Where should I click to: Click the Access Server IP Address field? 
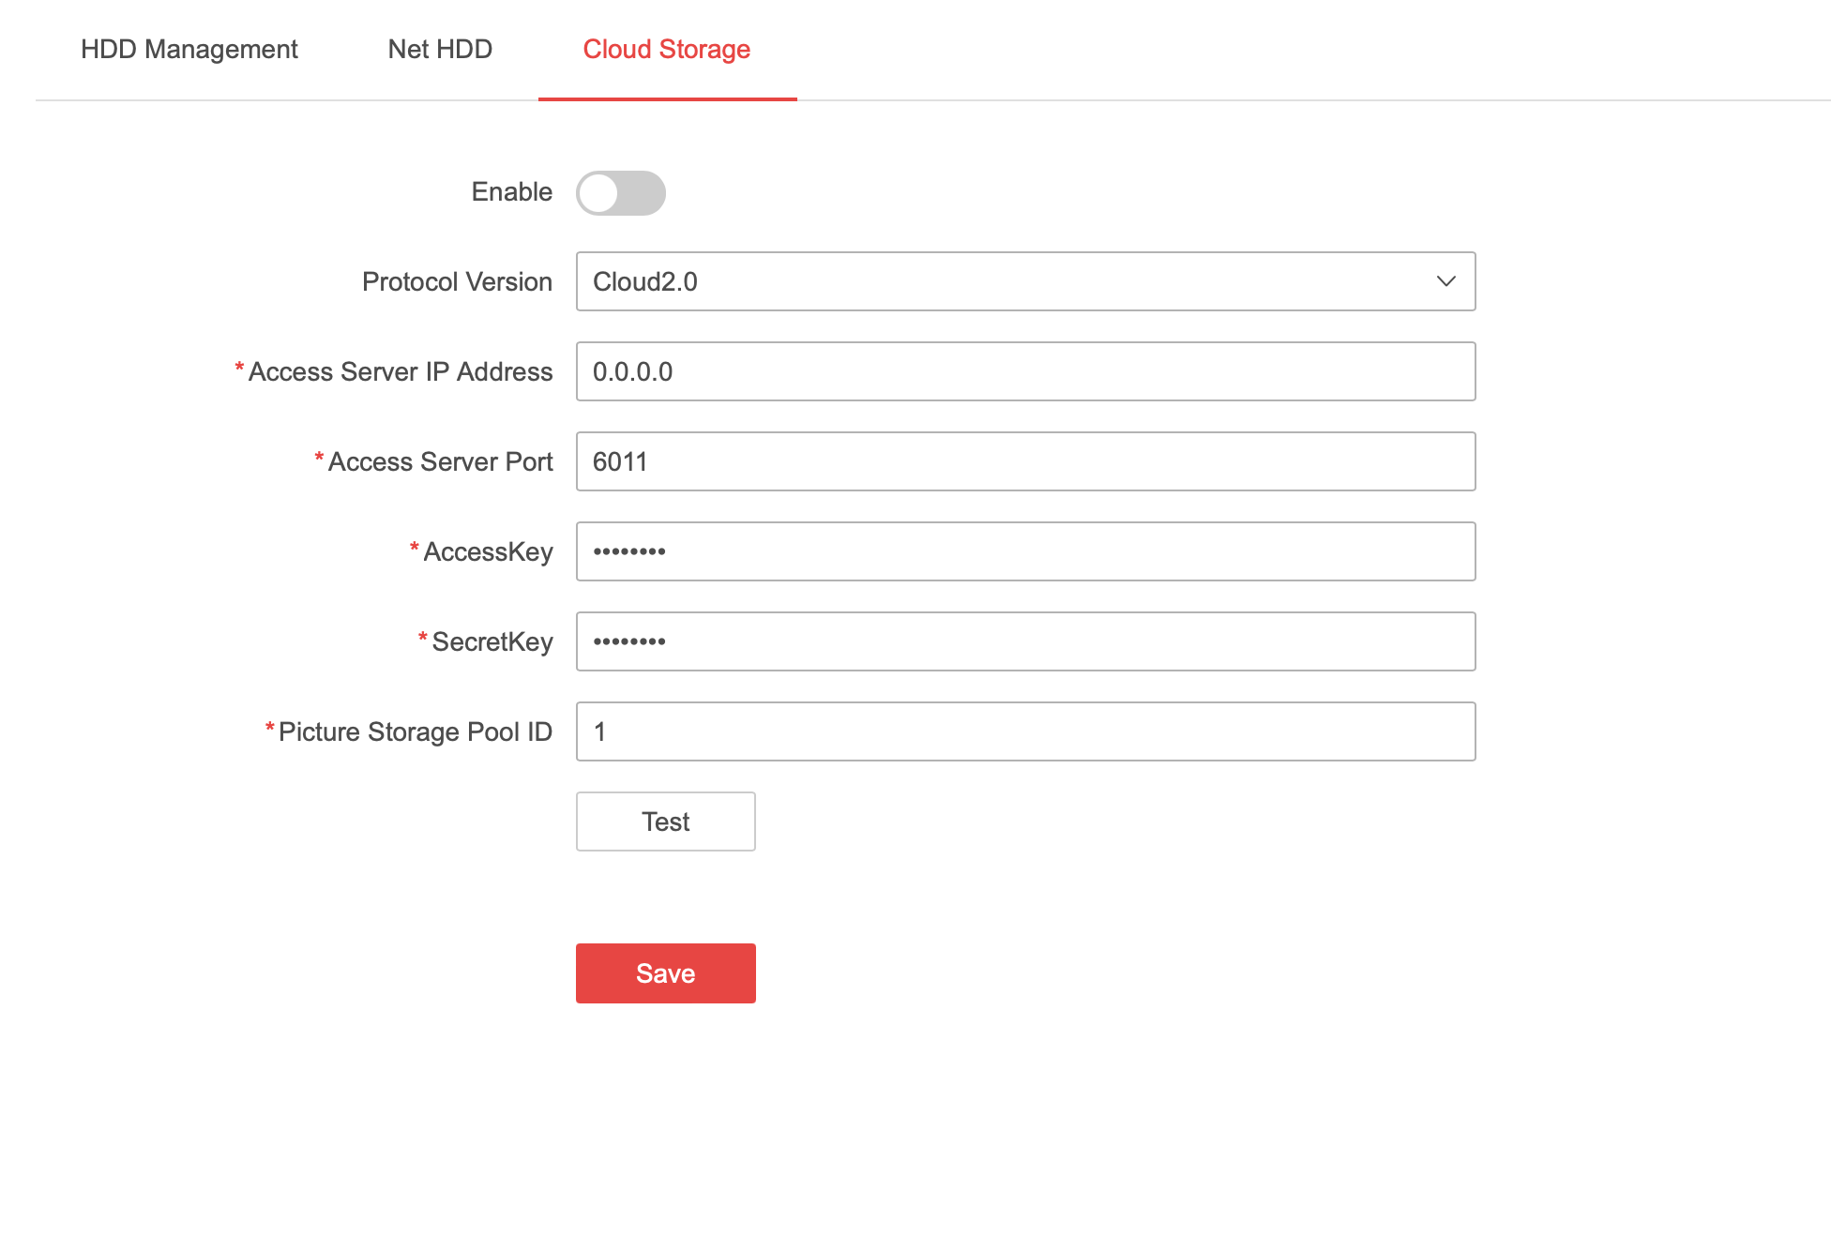click(1024, 371)
